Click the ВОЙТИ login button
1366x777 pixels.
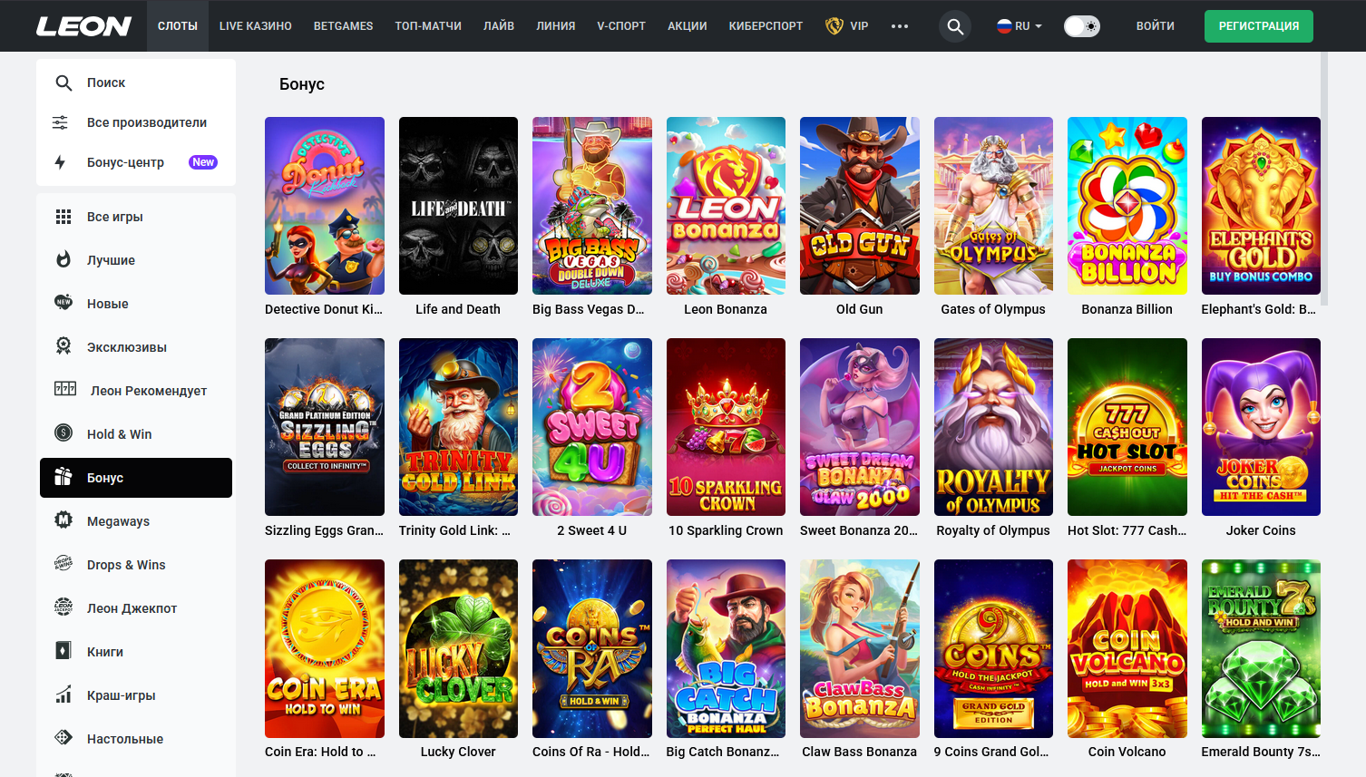click(1156, 26)
